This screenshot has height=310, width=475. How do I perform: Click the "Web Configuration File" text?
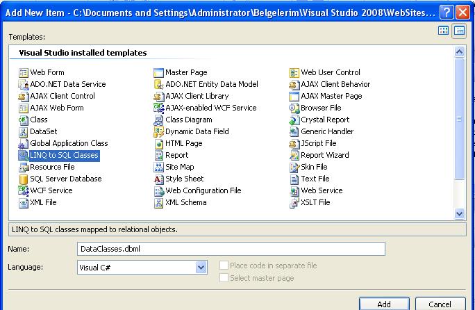[203, 190]
